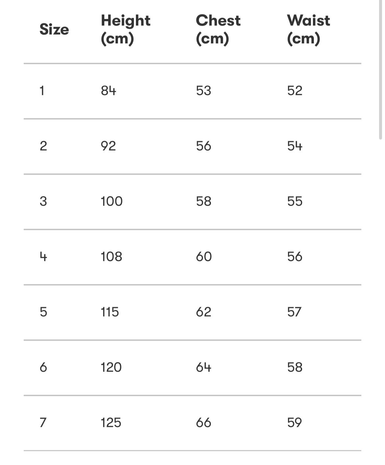This screenshot has width=385, height=465.
Task: Select the size 5 row label
Action: 43,312
